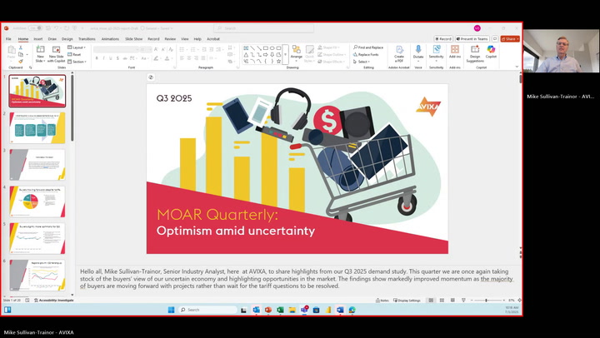Open Excel from the Windows taskbar
Image resolution: width=600 pixels, height=338 pixels.
(280, 310)
